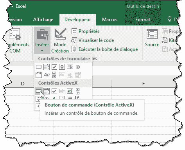Click Exécuter la boîte de dialogue
Image resolution: width=185 pixels, height=150 pixels.
104,49
